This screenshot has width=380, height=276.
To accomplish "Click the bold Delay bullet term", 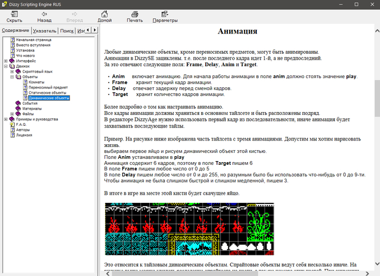I will tap(119, 88).
